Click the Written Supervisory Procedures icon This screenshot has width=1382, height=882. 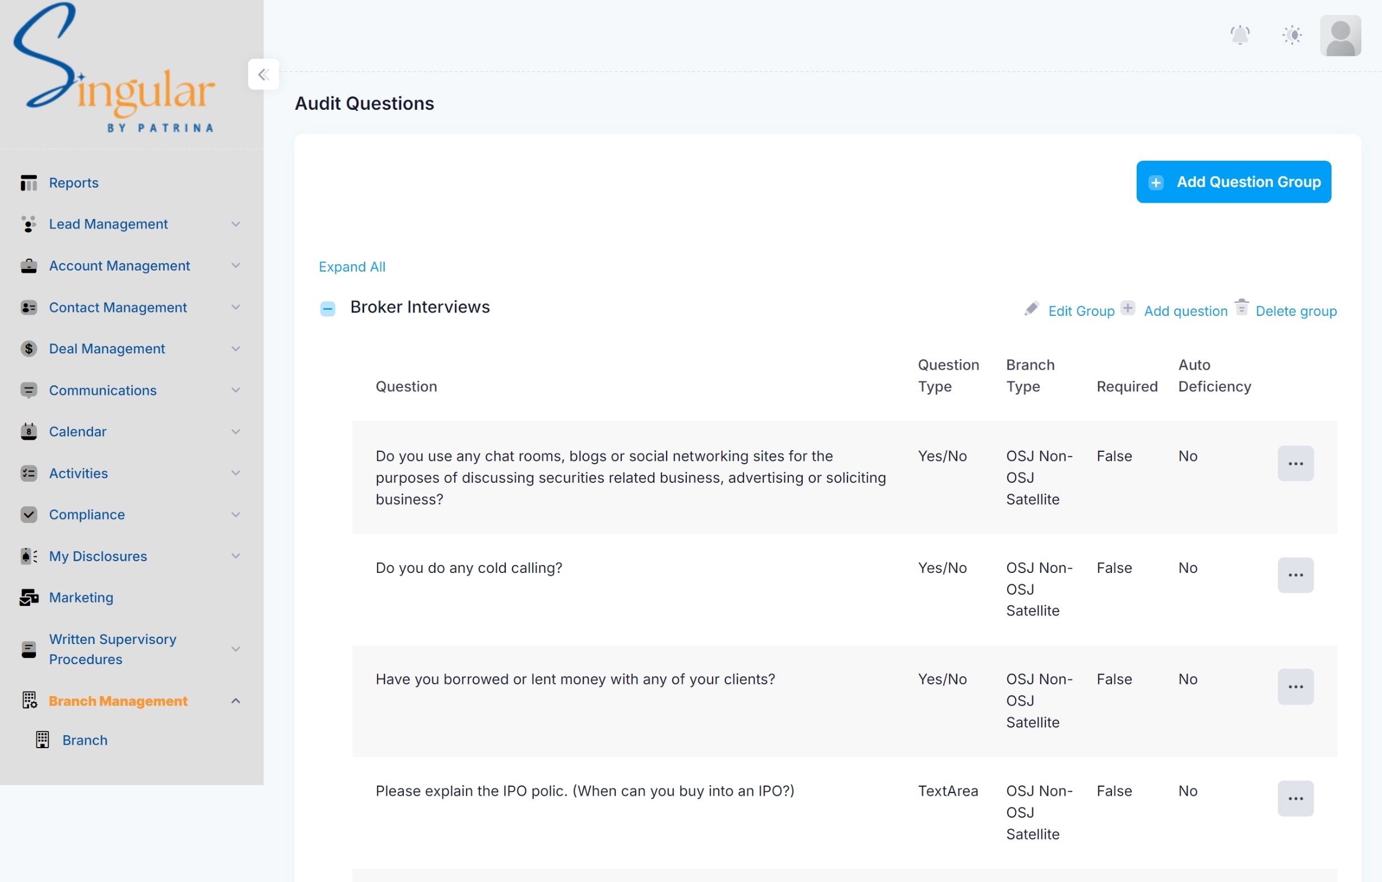pyautogui.click(x=29, y=649)
